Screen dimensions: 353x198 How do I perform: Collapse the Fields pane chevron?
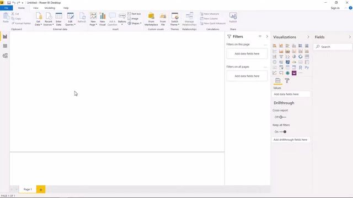click(x=350, y=37)
